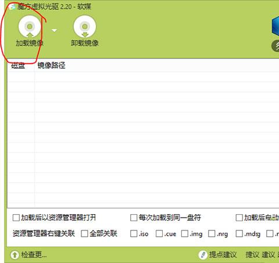Click the 资源管理器右键关联 label
This screenshot has width=279, height=263.
(x=44, y=233)
